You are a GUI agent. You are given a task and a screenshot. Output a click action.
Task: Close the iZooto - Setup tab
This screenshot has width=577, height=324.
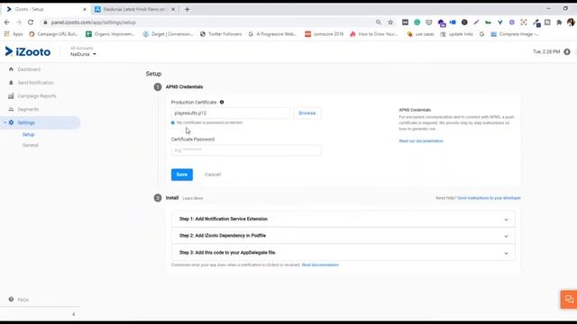(x=84, y=9)
